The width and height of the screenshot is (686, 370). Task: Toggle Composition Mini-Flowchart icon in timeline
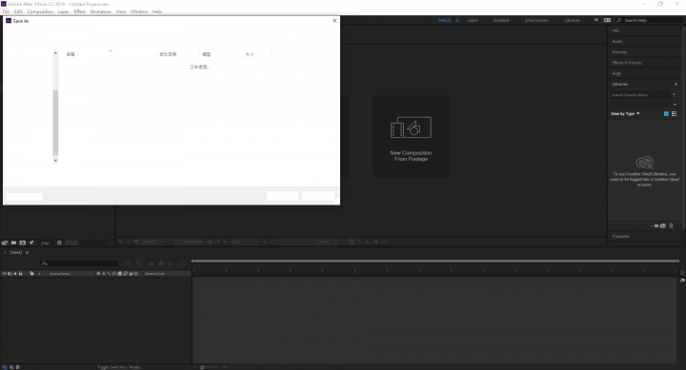pyautogui.click(x=128, y=263)
